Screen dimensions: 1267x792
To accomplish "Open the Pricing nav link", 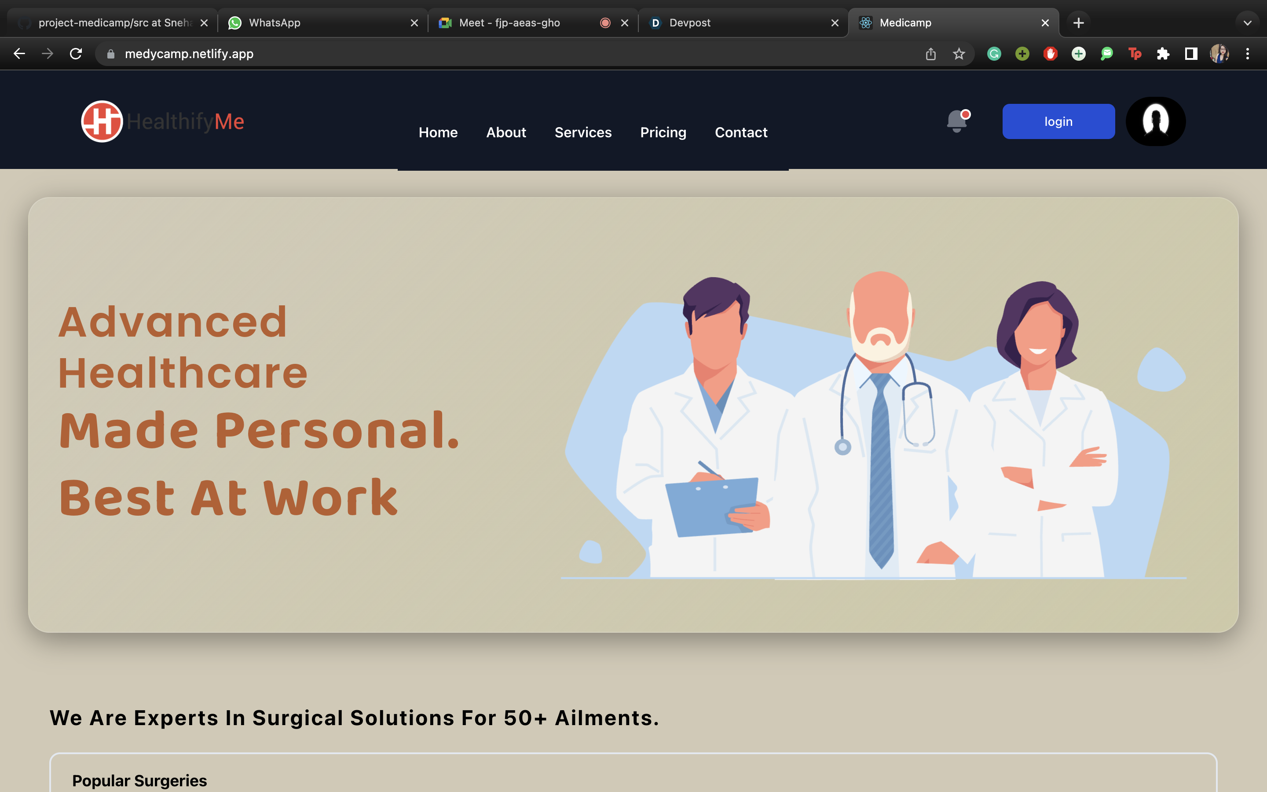I will coord(663,132).
